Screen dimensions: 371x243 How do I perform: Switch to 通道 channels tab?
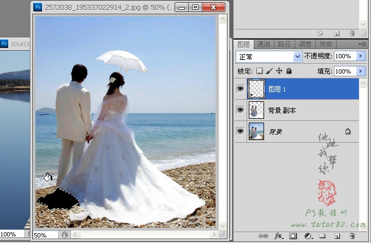pos(264,44)
